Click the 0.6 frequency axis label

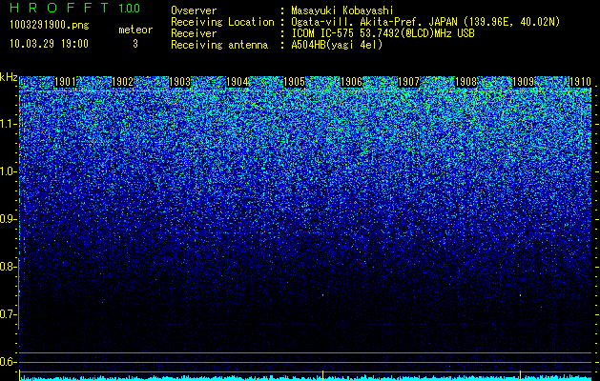click(x=8, y=362)
